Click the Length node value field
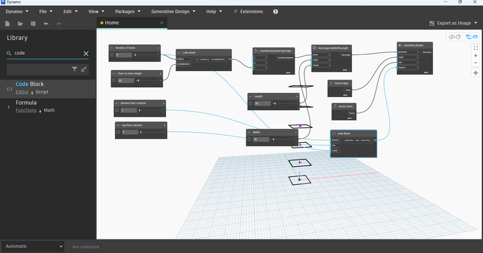This screenshot has height=253, width=483. click(263, 103)
